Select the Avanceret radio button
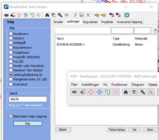Viewport: 159px width, 140px height. [11, 84]
